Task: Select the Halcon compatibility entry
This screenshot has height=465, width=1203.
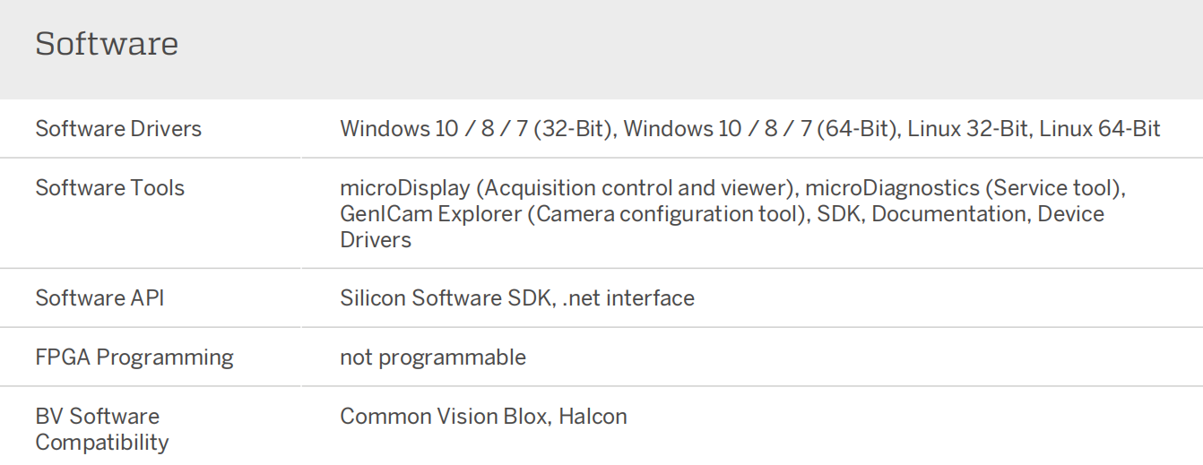Action: click(x=593, y=417)
